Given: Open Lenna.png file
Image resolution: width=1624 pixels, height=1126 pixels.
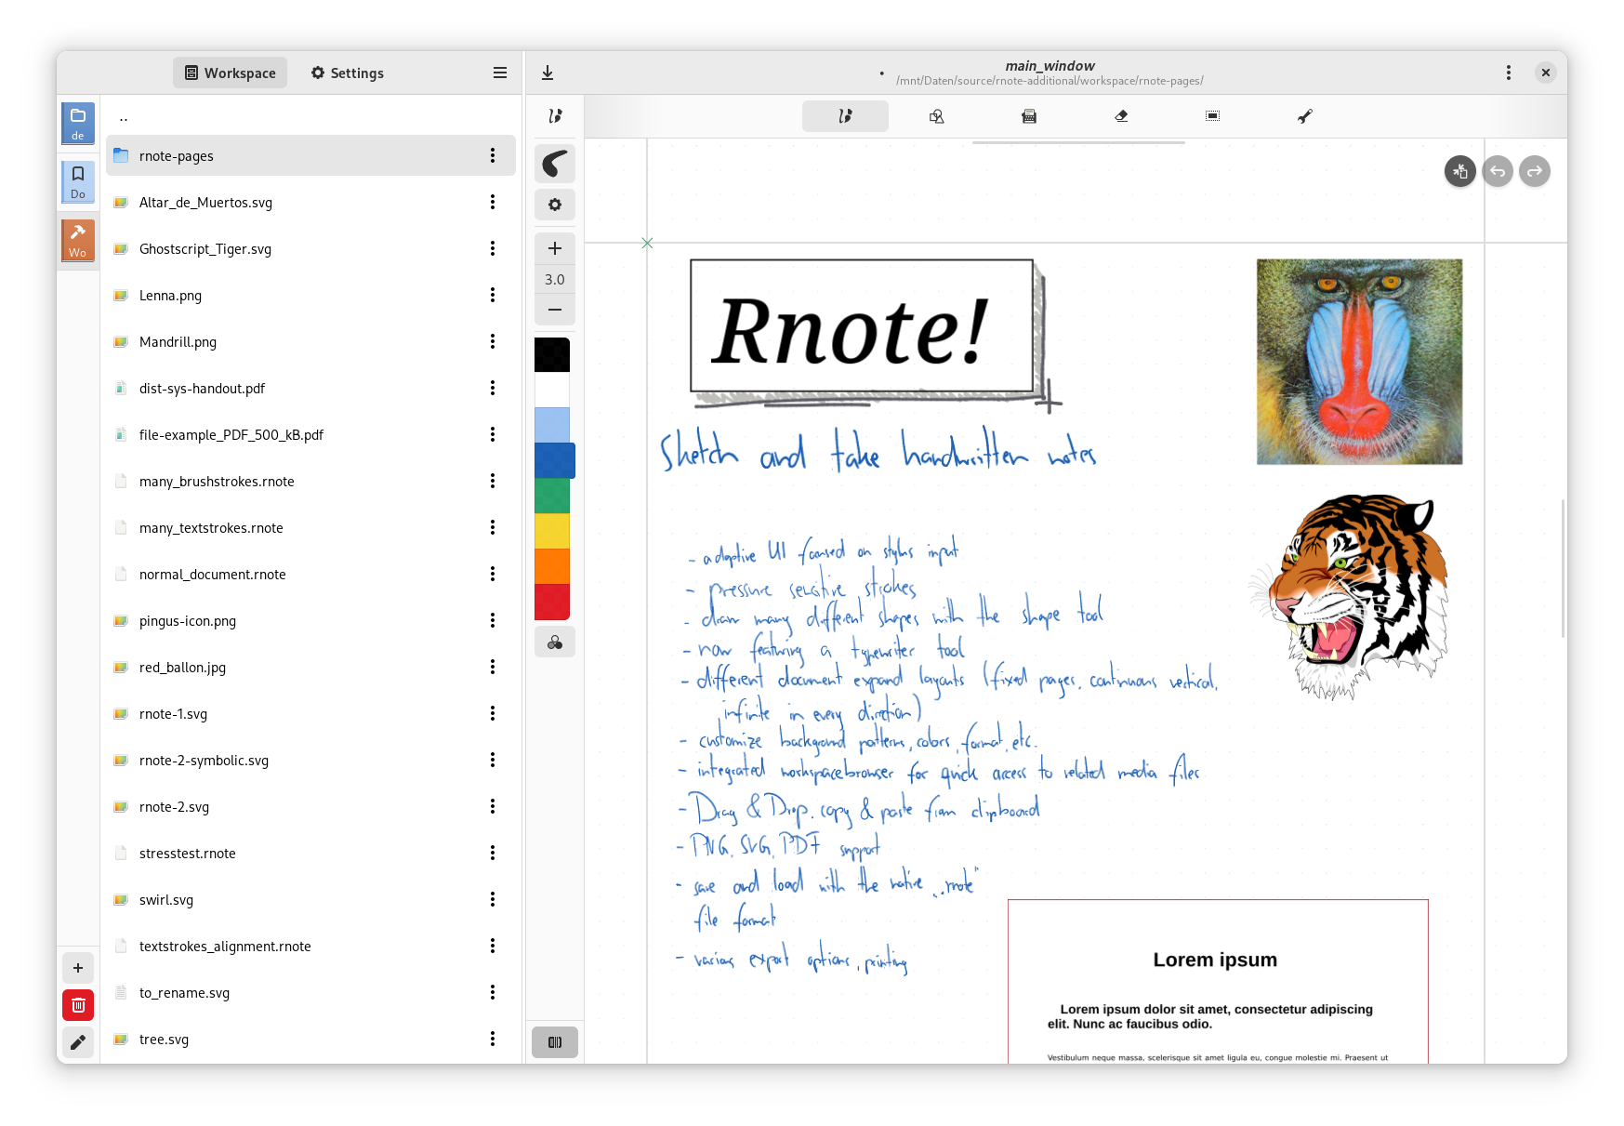Looking at the screenshot, I should click(x=310, y=295).
